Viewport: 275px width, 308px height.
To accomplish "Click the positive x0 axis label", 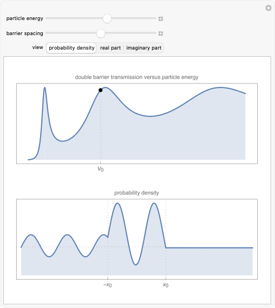I will [x=166, y=285].
